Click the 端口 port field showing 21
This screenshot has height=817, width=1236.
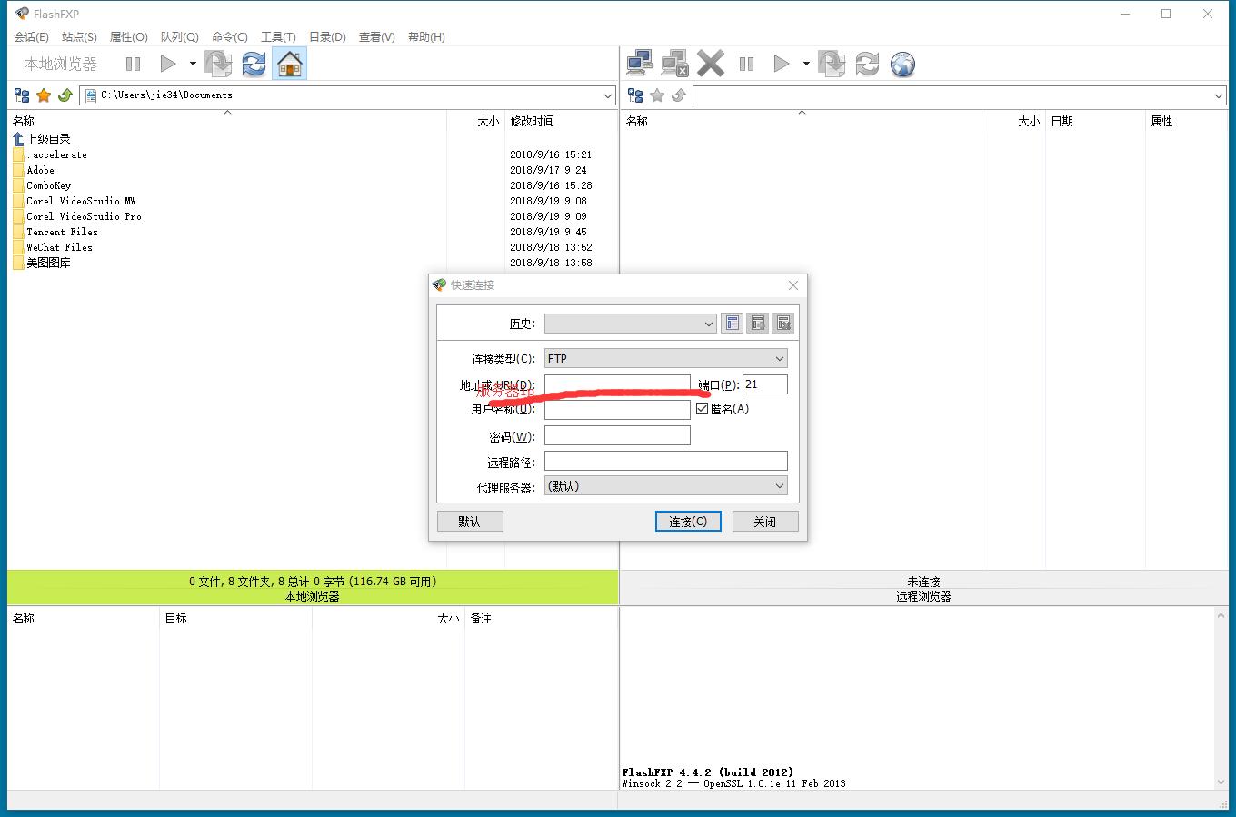[x=765, y=384]
